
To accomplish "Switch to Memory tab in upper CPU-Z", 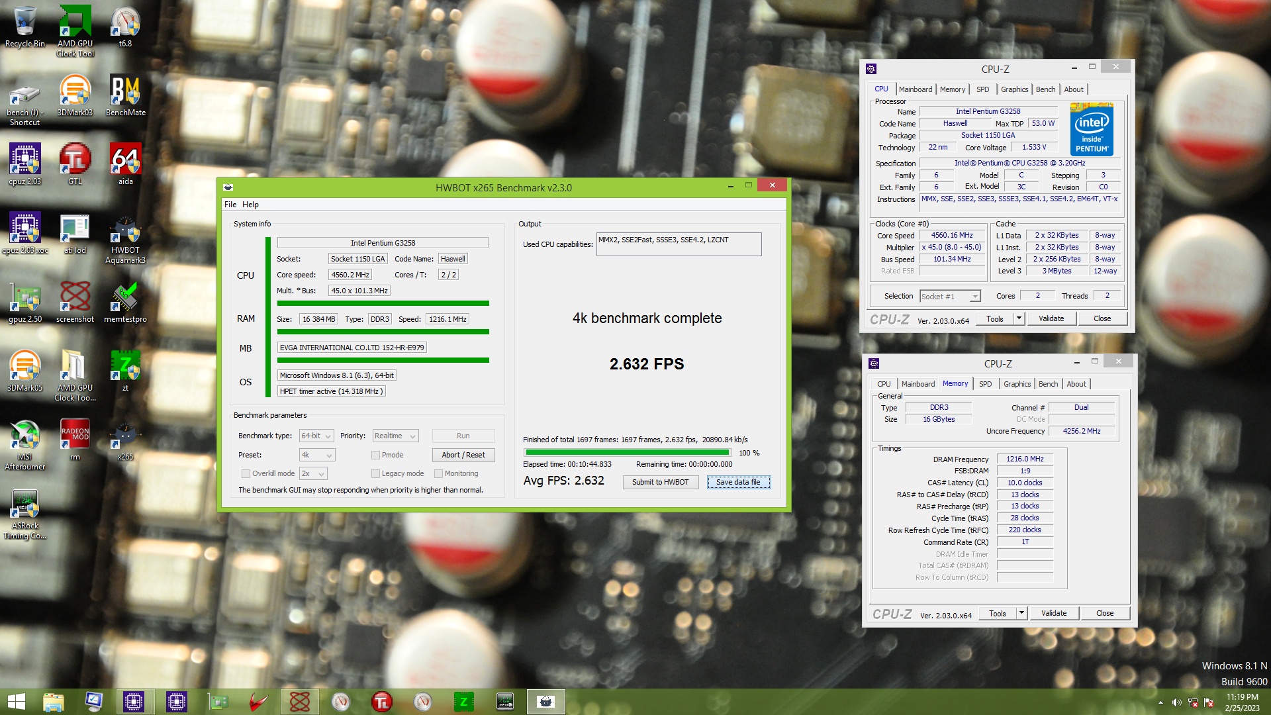I will (952, 89).
